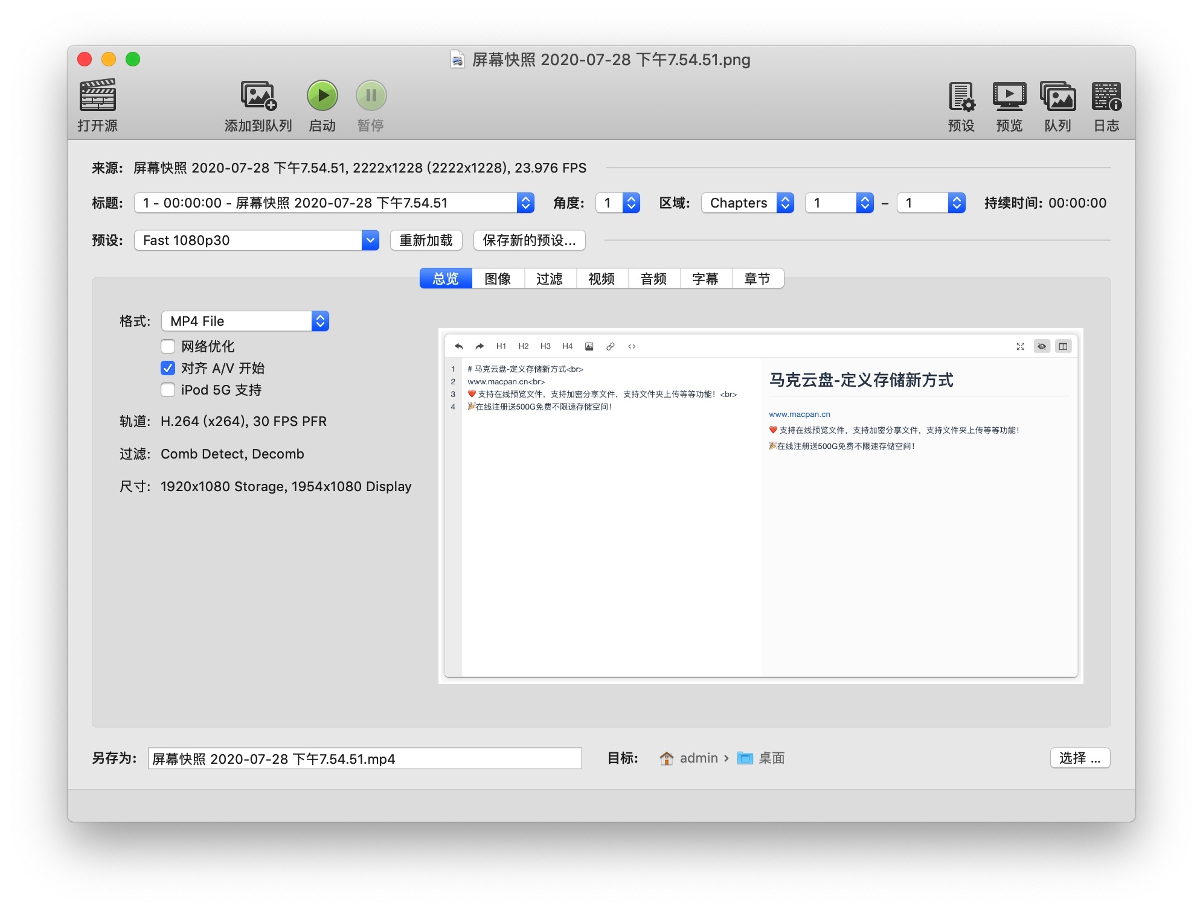Viewport: 1203px width, 911px height.
Task: Switch to the Video (视频) tab
Action: click(x=601, y=279)
